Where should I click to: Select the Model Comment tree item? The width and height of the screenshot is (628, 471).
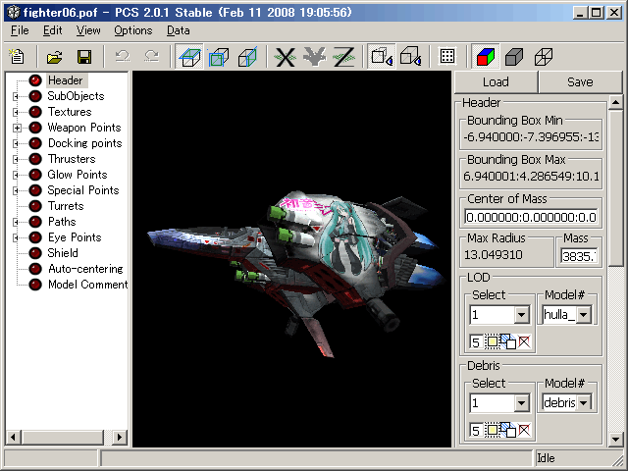click(87, 285)
